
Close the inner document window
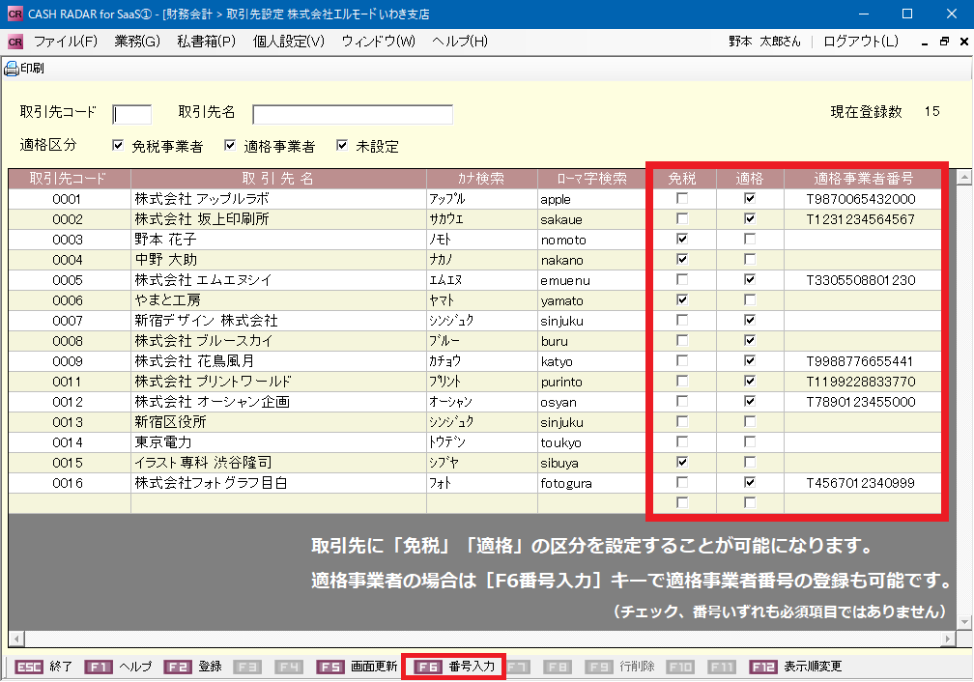(x=964, y=42)
